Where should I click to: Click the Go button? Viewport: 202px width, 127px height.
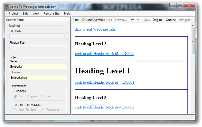(110, 20)
